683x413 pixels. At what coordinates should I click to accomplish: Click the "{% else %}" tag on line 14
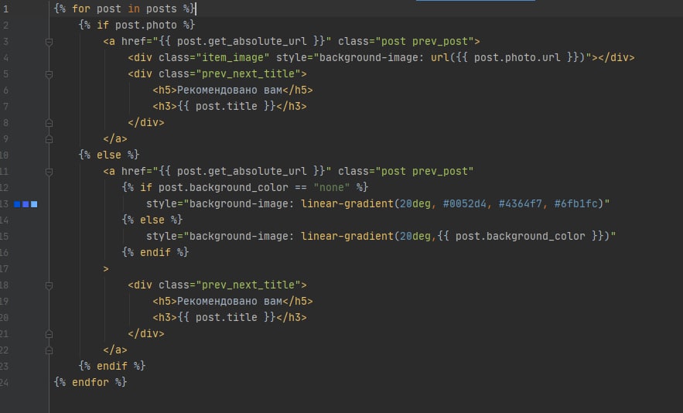tap(152, 220)
